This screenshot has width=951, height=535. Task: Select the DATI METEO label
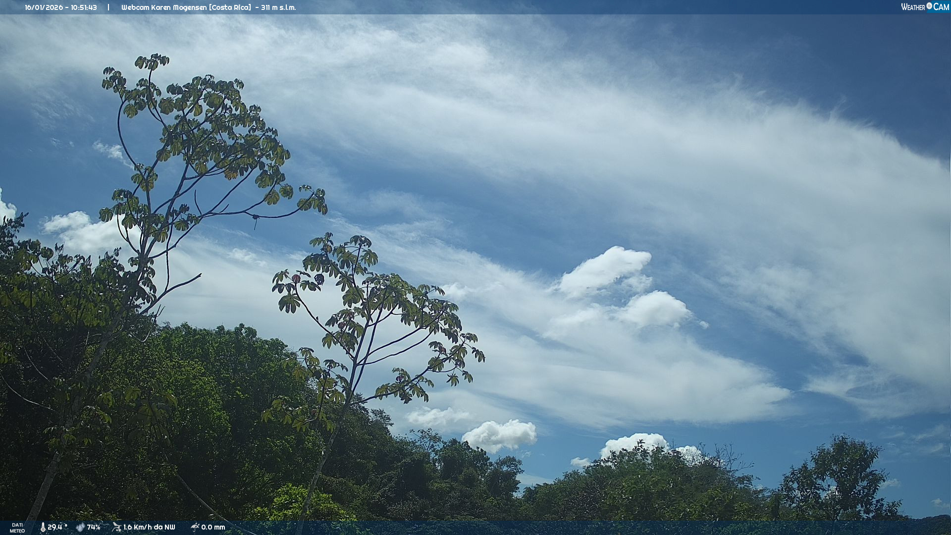pyautogui.click(x=17, y=528)
